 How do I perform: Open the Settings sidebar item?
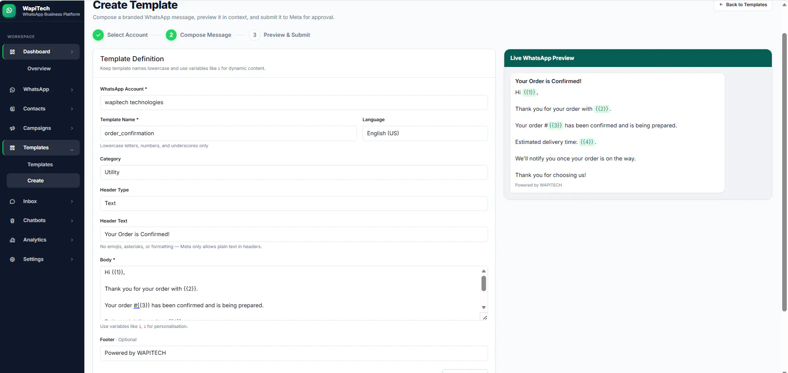41,259
